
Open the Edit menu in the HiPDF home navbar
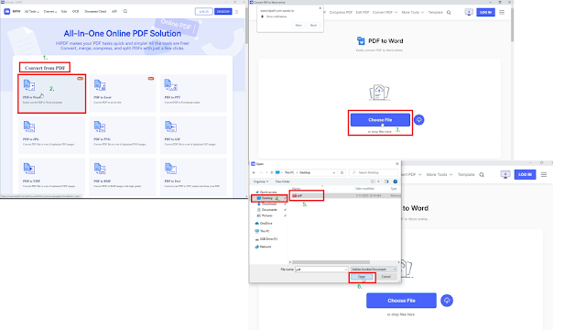pos(64,12)
